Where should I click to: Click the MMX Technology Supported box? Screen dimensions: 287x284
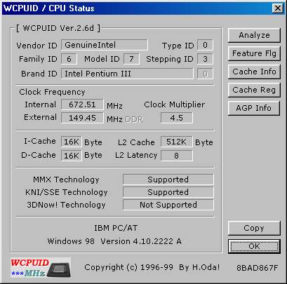pos(168,180)
